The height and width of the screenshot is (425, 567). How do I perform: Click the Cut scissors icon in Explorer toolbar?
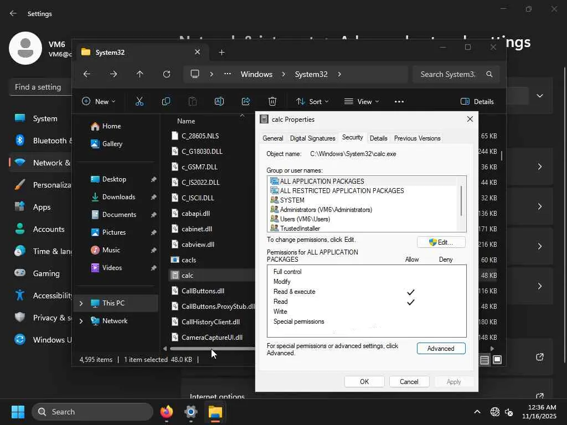click(x=139, y=102)
